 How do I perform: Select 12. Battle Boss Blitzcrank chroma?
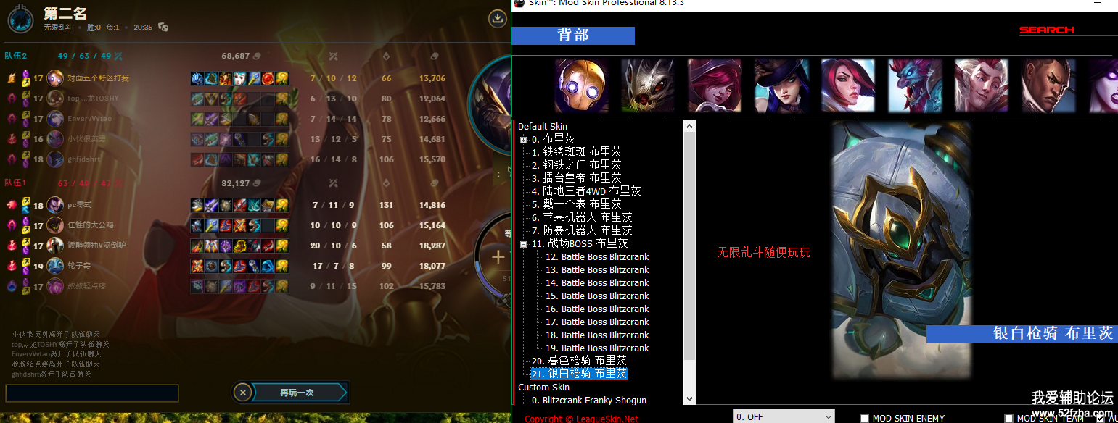coord(597,257)
